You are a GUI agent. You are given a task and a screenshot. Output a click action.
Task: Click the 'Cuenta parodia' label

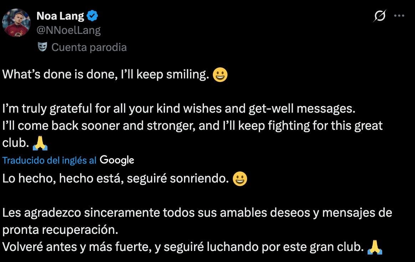click(x=89, y=47)
